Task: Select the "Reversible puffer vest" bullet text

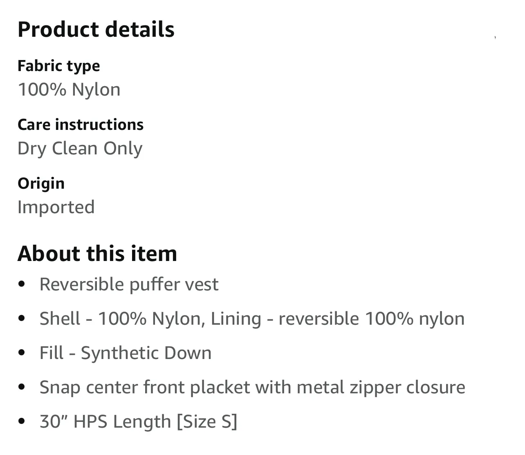Action: [129, 285]
